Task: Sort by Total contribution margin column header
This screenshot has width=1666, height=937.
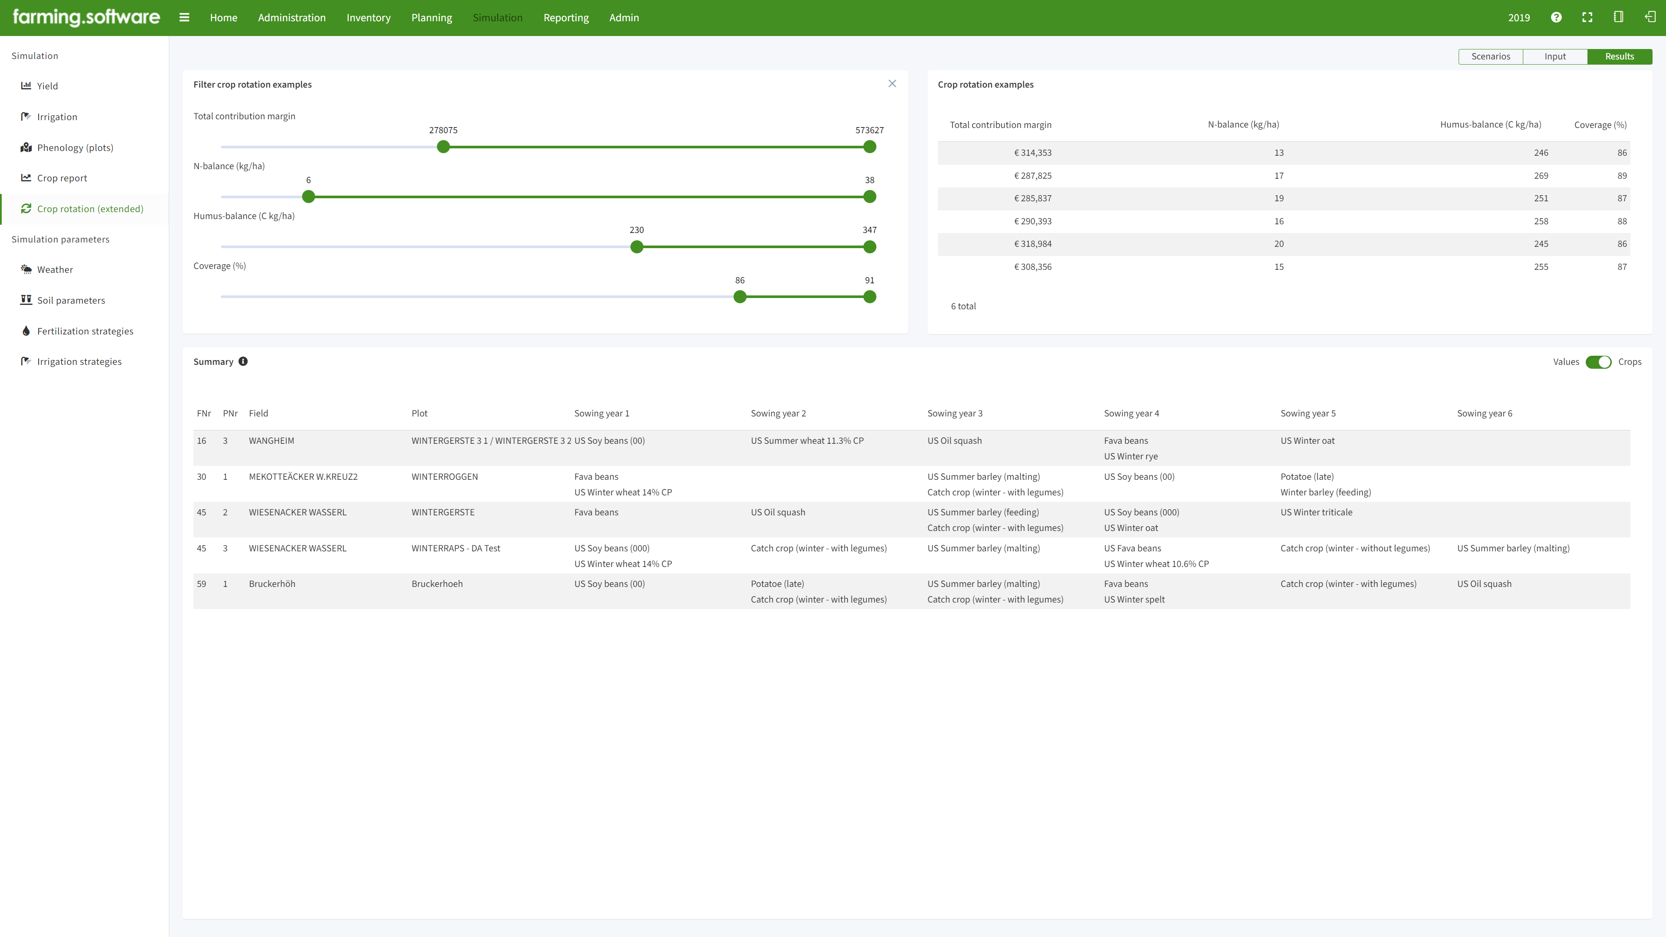Action: coord(1000,125)
